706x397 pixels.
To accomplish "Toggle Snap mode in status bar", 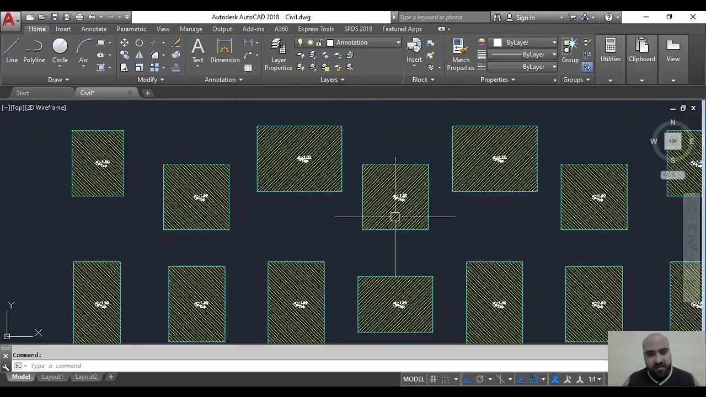I will coord(447,379).
